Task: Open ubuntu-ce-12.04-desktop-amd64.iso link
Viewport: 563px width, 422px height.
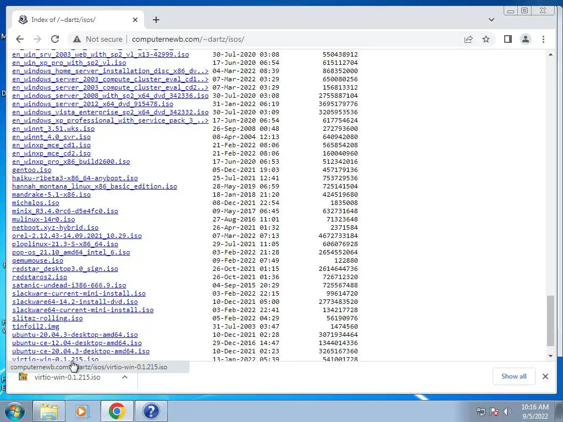Action: [77, 343]
